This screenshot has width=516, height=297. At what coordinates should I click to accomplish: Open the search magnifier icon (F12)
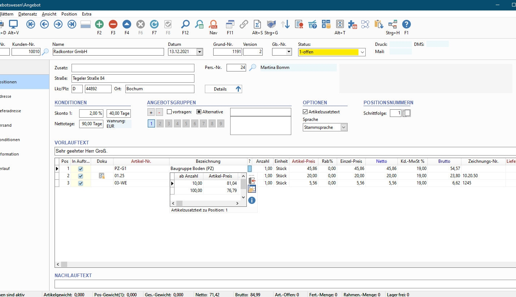tap(185, 24)
